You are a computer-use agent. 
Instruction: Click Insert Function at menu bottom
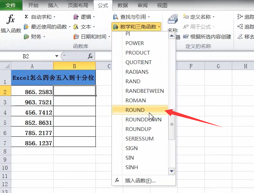[140, 180]
